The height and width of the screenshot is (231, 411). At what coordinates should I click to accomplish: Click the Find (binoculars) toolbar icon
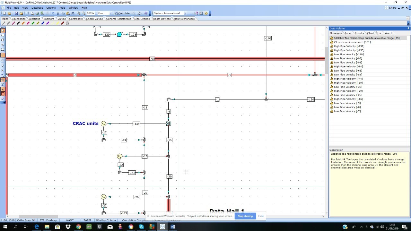click(73, 13)
